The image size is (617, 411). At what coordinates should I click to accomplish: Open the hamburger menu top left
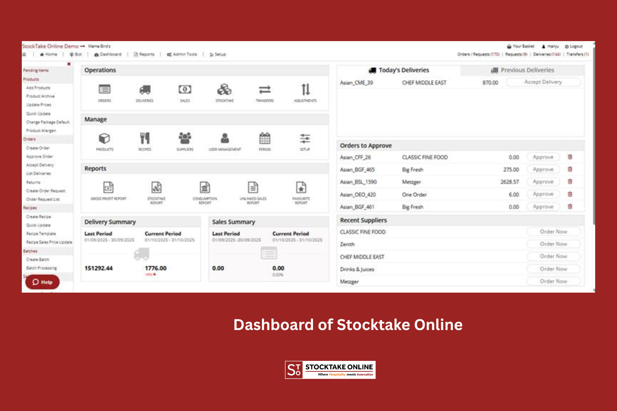25,54
